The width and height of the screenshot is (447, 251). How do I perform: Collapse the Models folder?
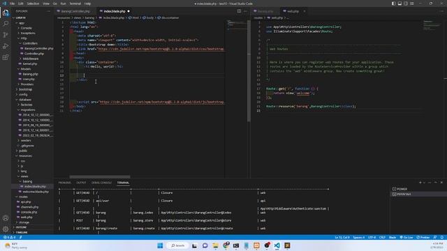coord(24,69)
